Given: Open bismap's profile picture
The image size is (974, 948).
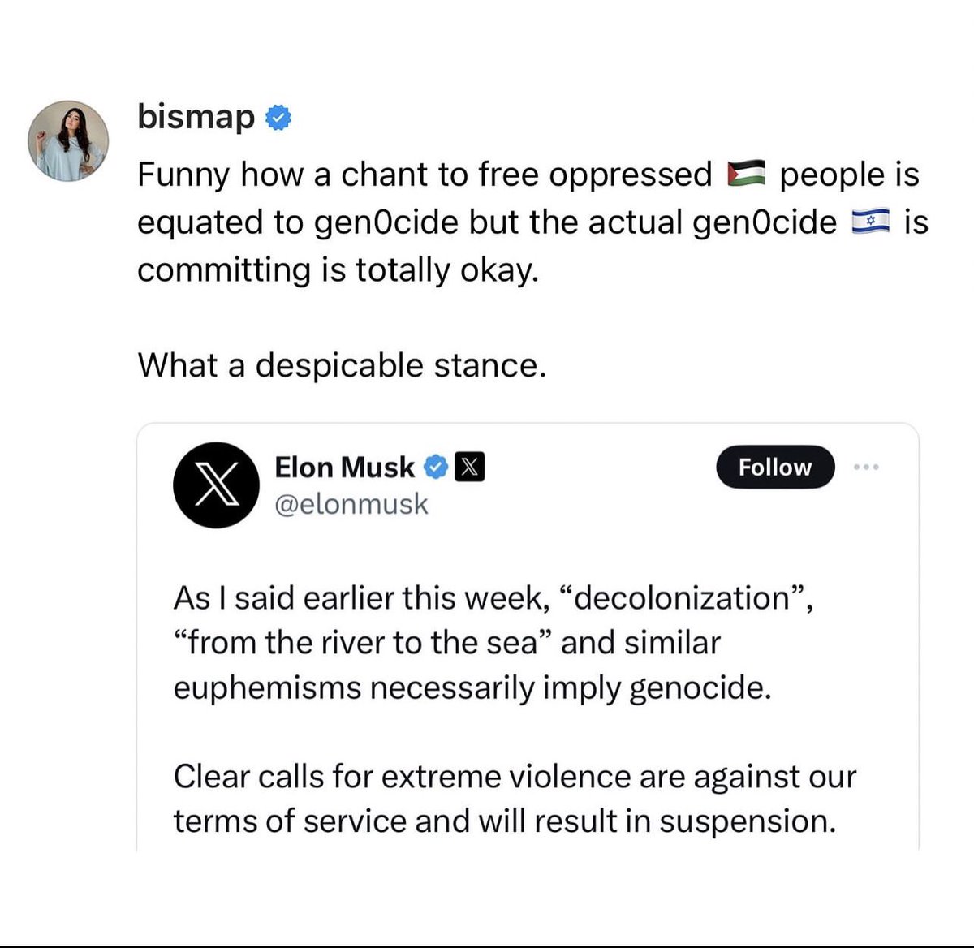Looking at the screenshot, I should [68, 140].
